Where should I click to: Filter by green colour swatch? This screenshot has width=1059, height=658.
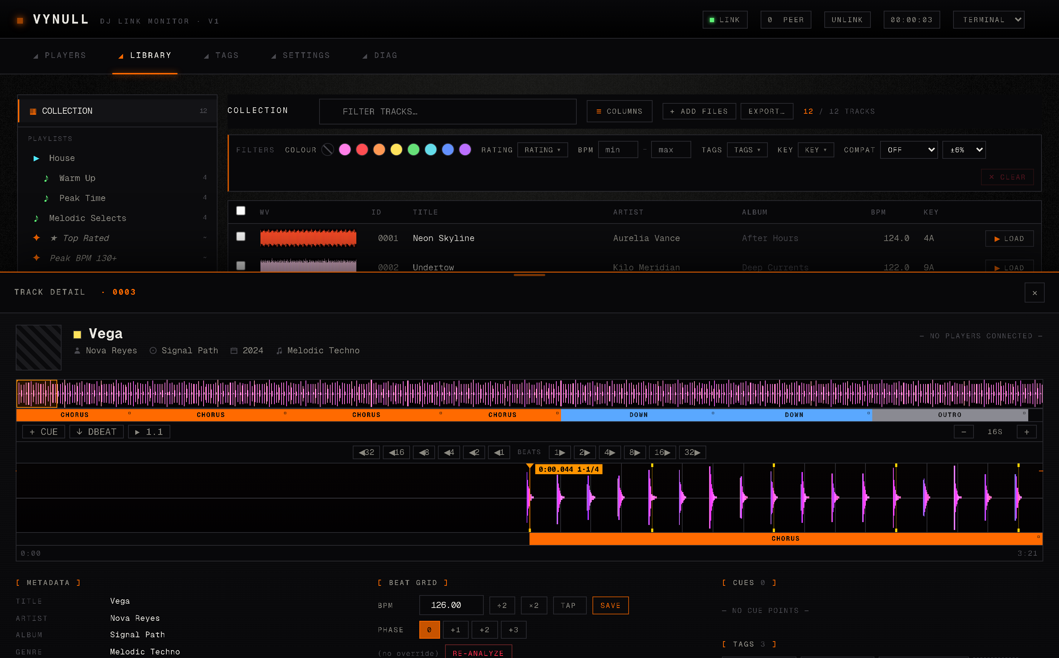click(414, 150)
